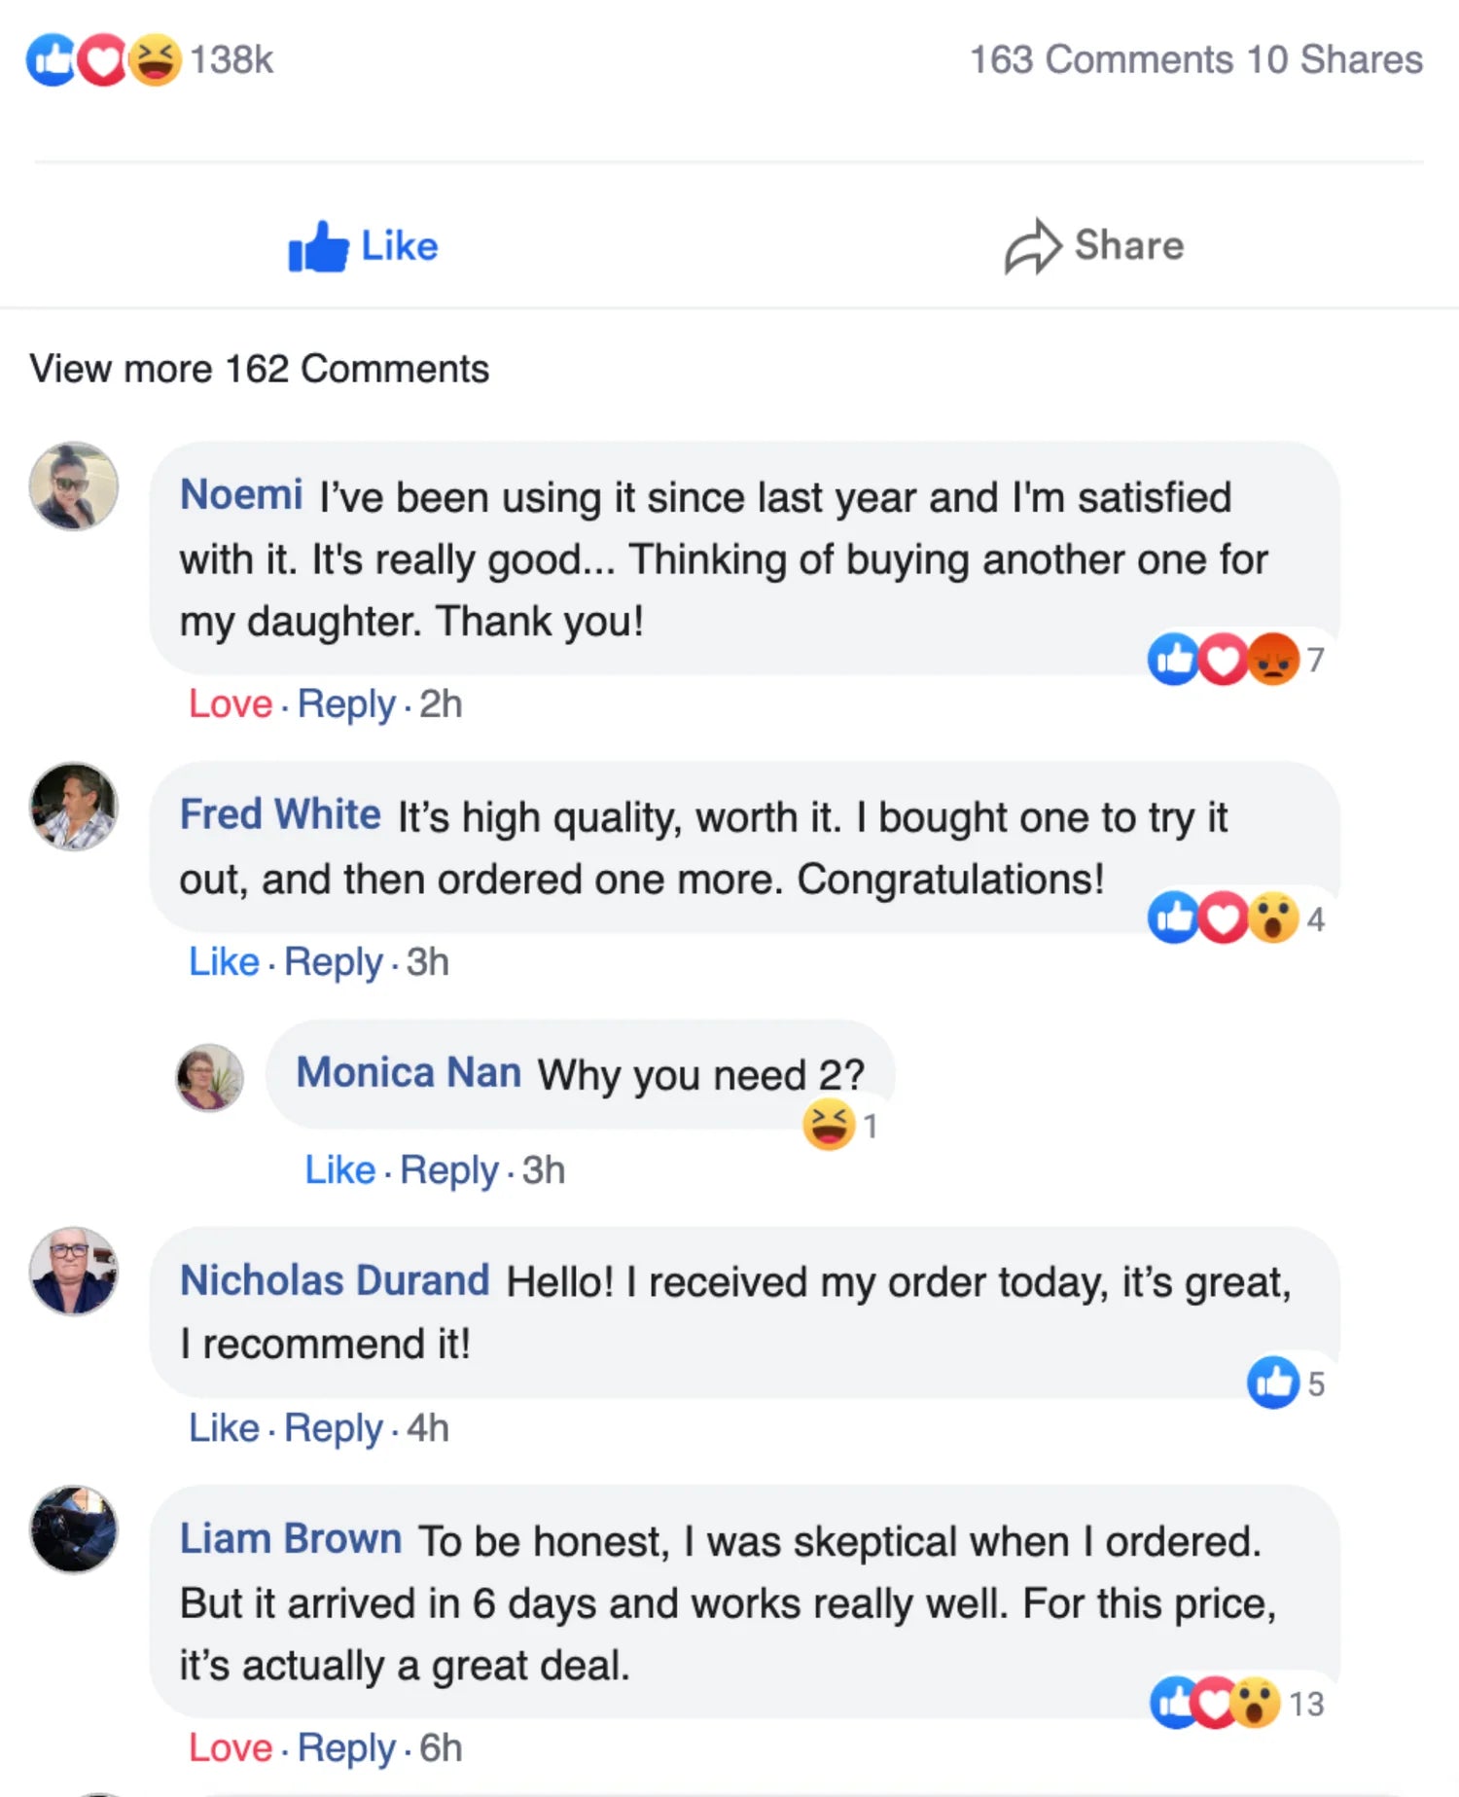Click the wow reaction on Fred White's comment
This screenshot has width=1459, height=1797.
[1274, 917]
